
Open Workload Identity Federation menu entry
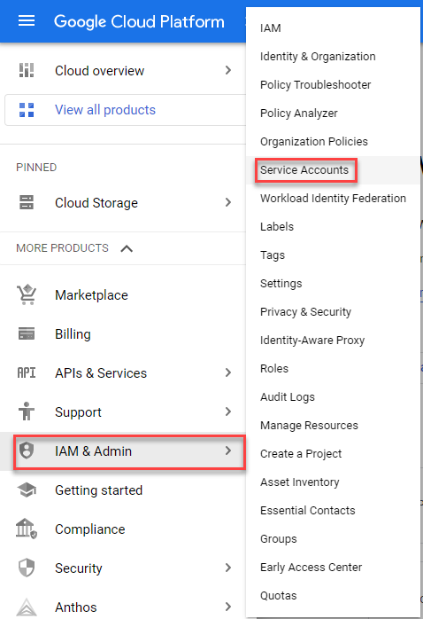(333, 198)
